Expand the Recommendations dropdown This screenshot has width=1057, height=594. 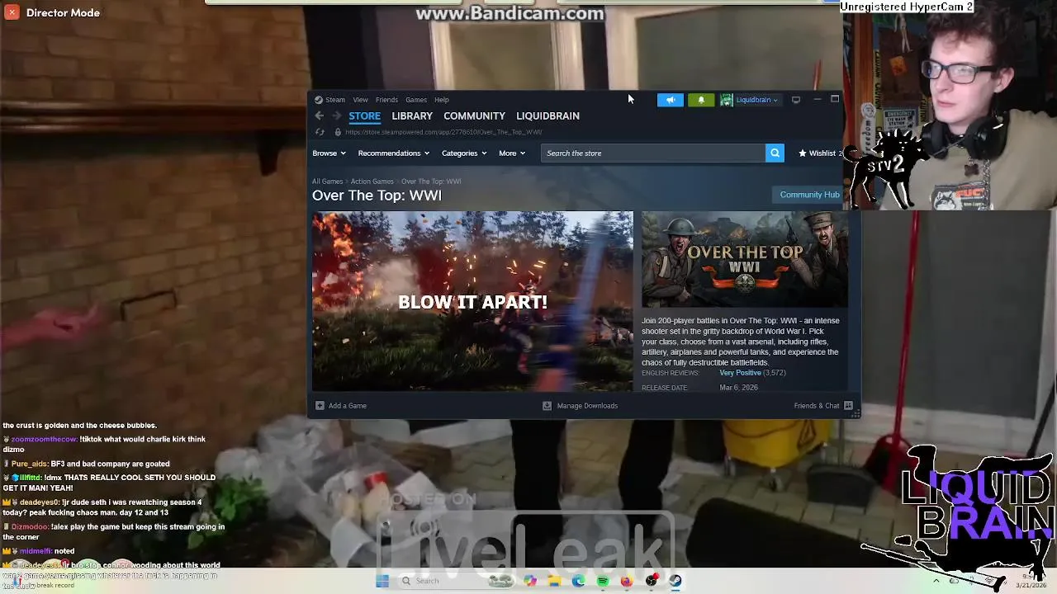[x=393, y=153]
